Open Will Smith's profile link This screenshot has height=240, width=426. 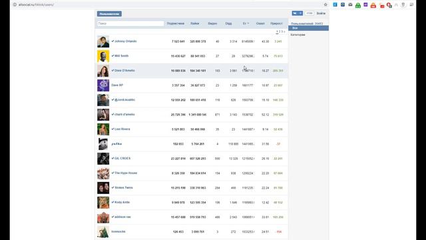(x=121, y=56)
